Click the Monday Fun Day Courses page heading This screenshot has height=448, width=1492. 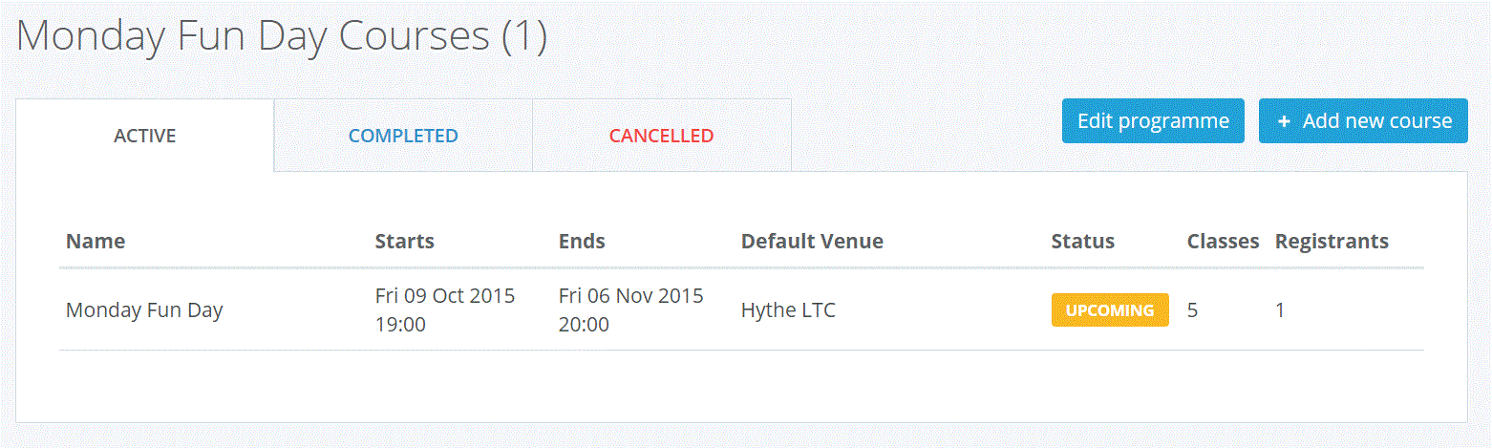coord(282,36)
